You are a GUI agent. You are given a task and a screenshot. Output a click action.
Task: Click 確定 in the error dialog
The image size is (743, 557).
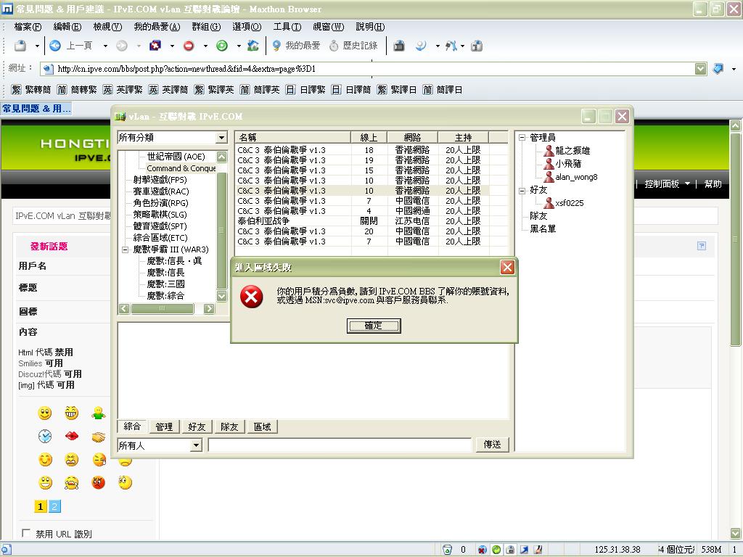pos(374,326)
